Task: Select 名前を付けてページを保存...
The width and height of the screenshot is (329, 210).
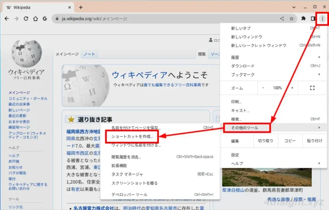Action: coord(160,128)
